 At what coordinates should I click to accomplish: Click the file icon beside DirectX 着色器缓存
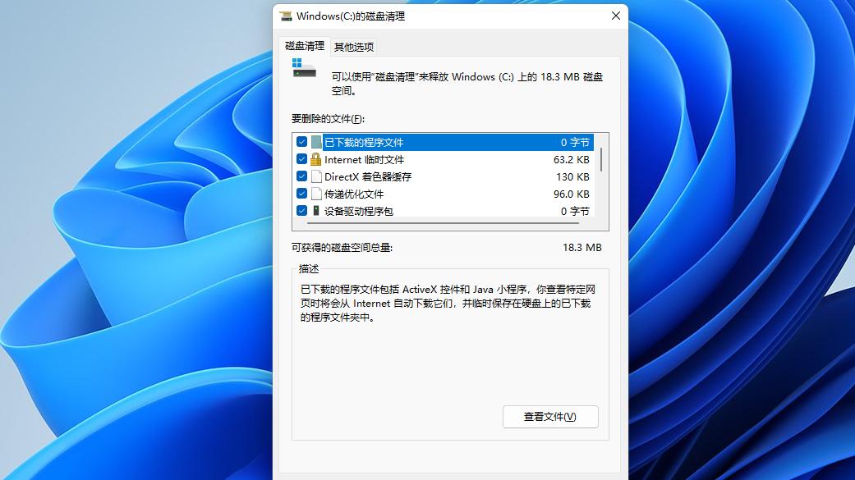pos(316,176)
